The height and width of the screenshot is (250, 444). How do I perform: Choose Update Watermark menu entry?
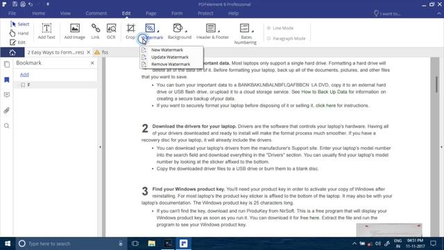coord(171,57)
